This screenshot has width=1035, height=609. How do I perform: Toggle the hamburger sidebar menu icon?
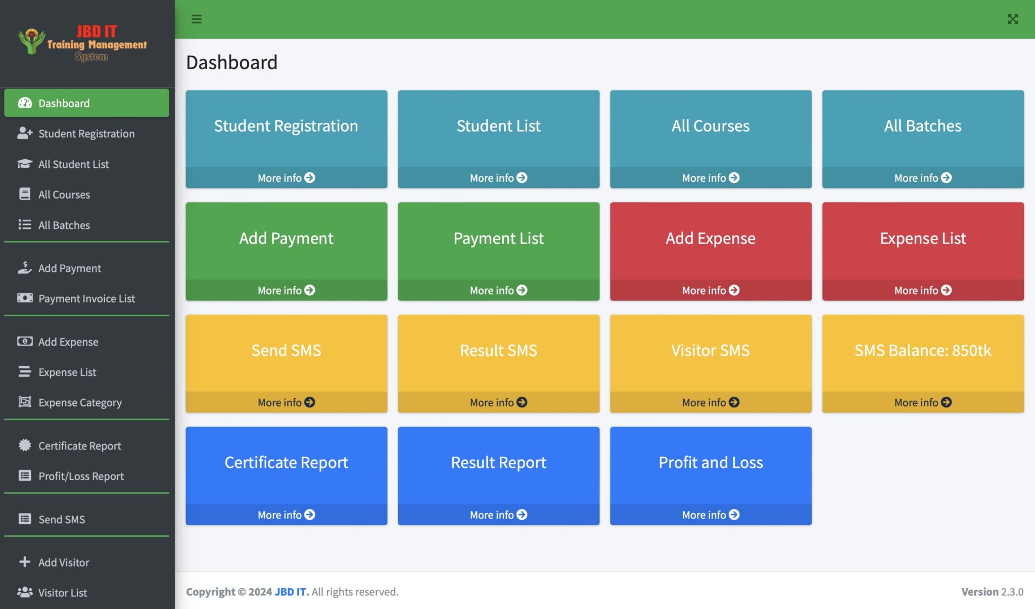pos(197,19)
